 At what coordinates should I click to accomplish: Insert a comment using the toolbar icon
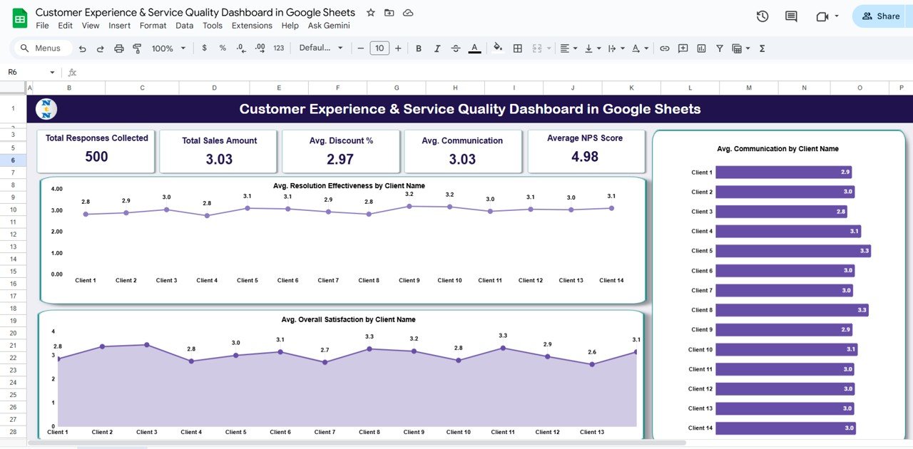click(683, 48)
